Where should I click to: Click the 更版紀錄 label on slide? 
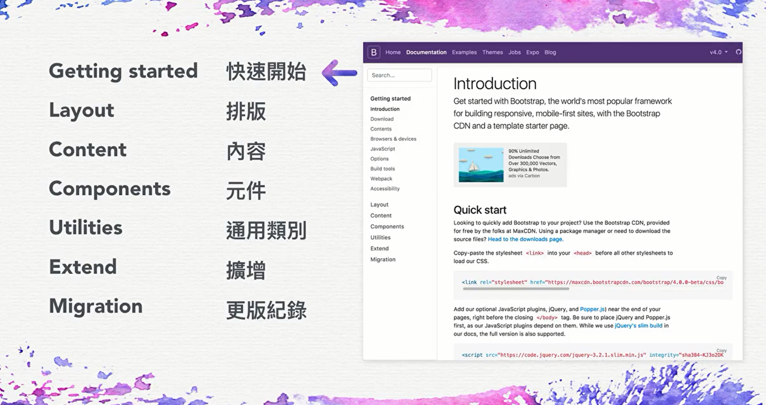tap(266, 310)
